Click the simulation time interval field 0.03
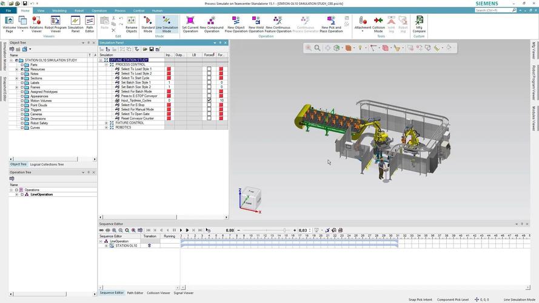Viewport: 539px width, 303px height. (x=304, y=230)
